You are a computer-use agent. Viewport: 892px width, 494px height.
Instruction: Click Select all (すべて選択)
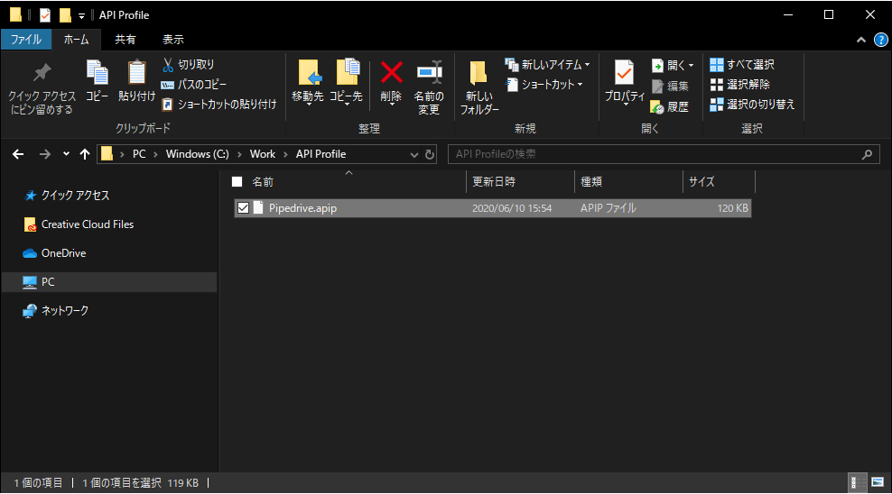point(742,65)
